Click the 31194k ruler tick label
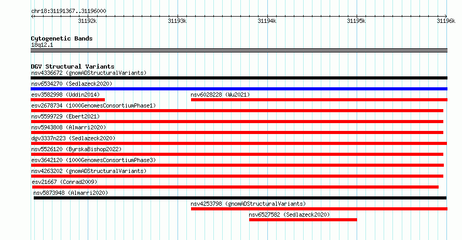Screen dimensions: 462x240 tap(267, 21)
